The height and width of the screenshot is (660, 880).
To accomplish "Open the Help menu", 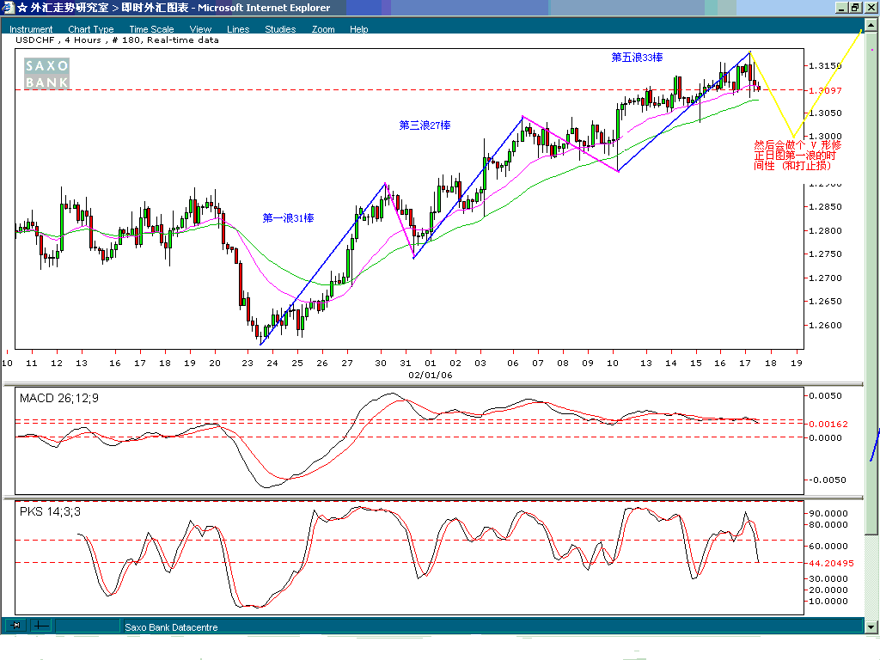I will tap(358, 29).
